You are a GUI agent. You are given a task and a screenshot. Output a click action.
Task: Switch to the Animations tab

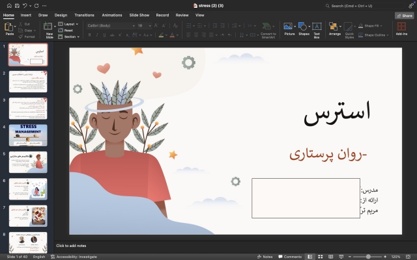[112, 15]
